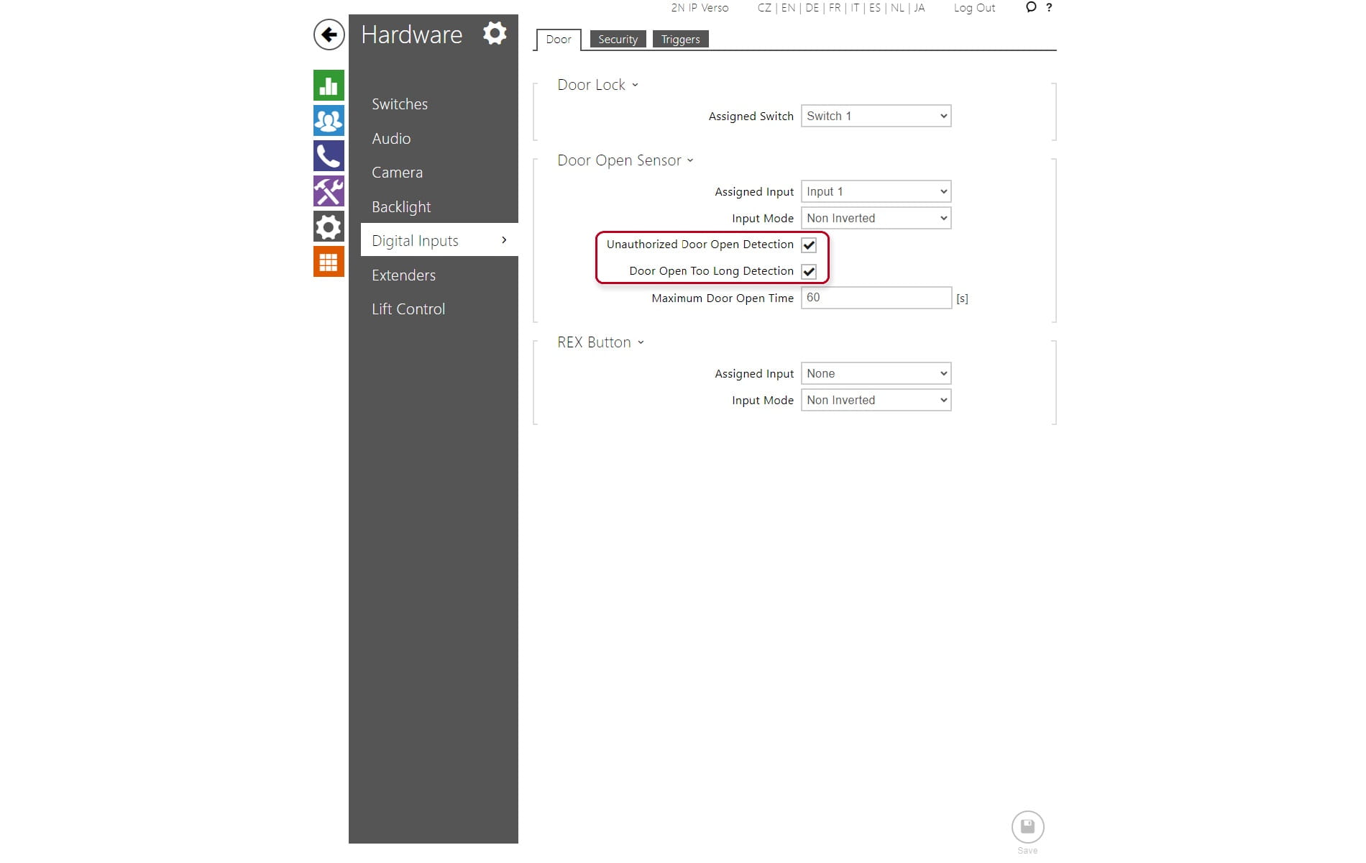Screen dimensions: 1366x863
Task: Click the back arrow icon
Action: point(329,35)
